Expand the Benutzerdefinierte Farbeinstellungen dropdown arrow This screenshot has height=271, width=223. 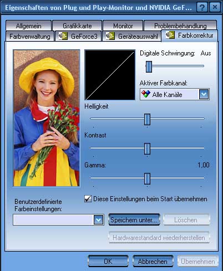98,220
